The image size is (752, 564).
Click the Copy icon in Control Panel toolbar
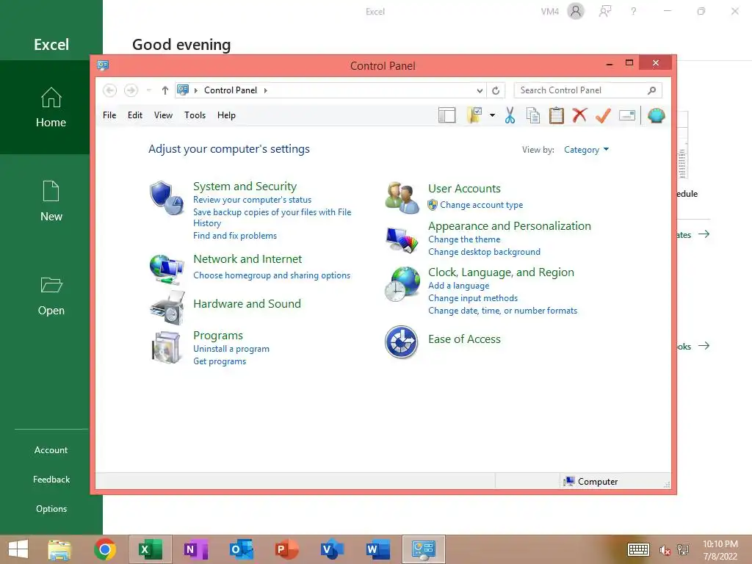(533, 115)
